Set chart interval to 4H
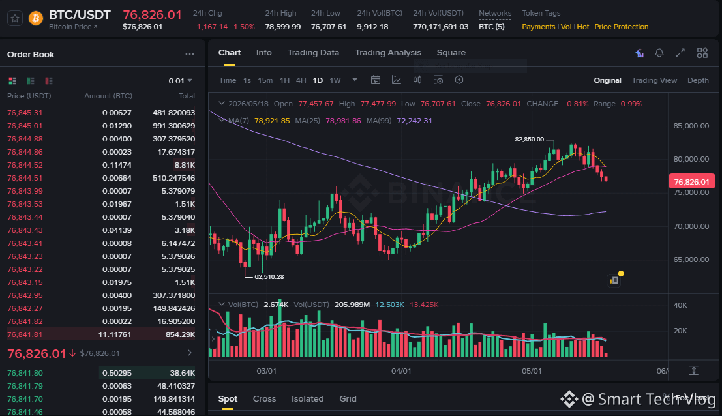722x416 pixels. point(301,80)
